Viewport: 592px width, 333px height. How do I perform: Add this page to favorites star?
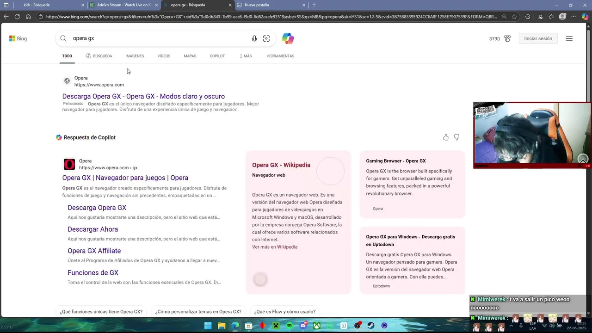(x=514, y=17)
